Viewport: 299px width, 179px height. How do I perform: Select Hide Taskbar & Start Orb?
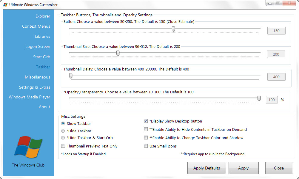point(63,138)
